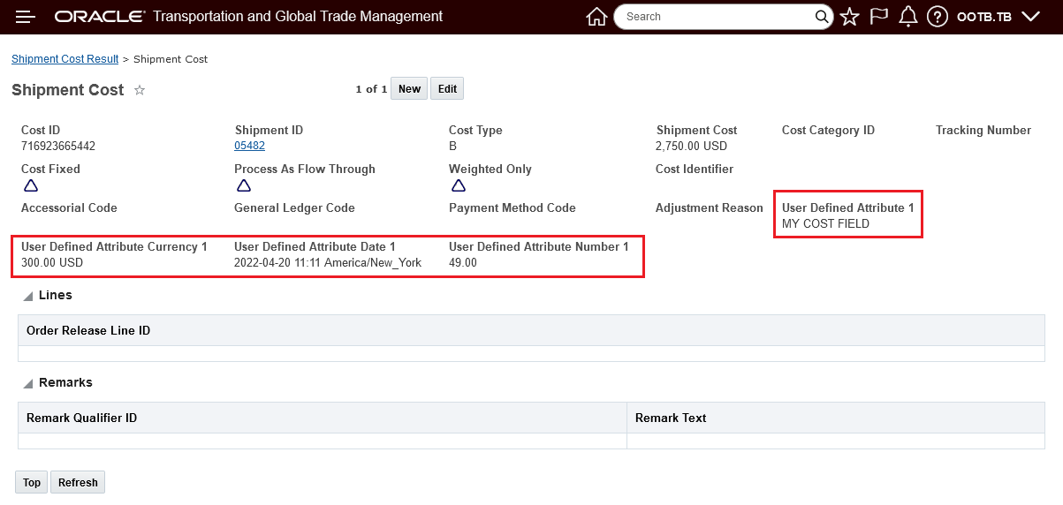Collapse the Remarks section
Image resolution: width=1063 pixels, height=505 pixels.
(28, 383)
